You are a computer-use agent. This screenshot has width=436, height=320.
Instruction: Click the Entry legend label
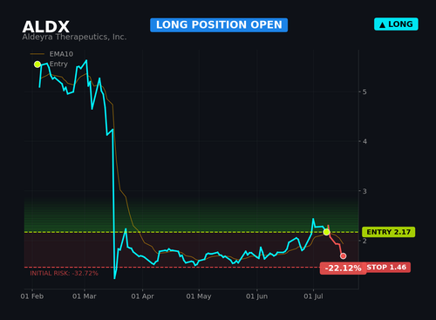[x=58, y=64]
